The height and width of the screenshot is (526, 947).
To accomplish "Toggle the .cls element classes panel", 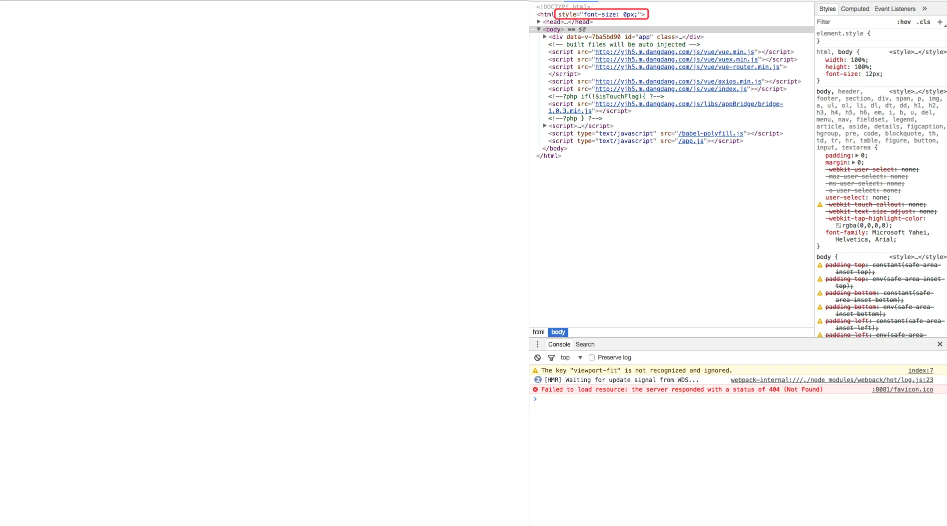I will (x=923, y=22).
